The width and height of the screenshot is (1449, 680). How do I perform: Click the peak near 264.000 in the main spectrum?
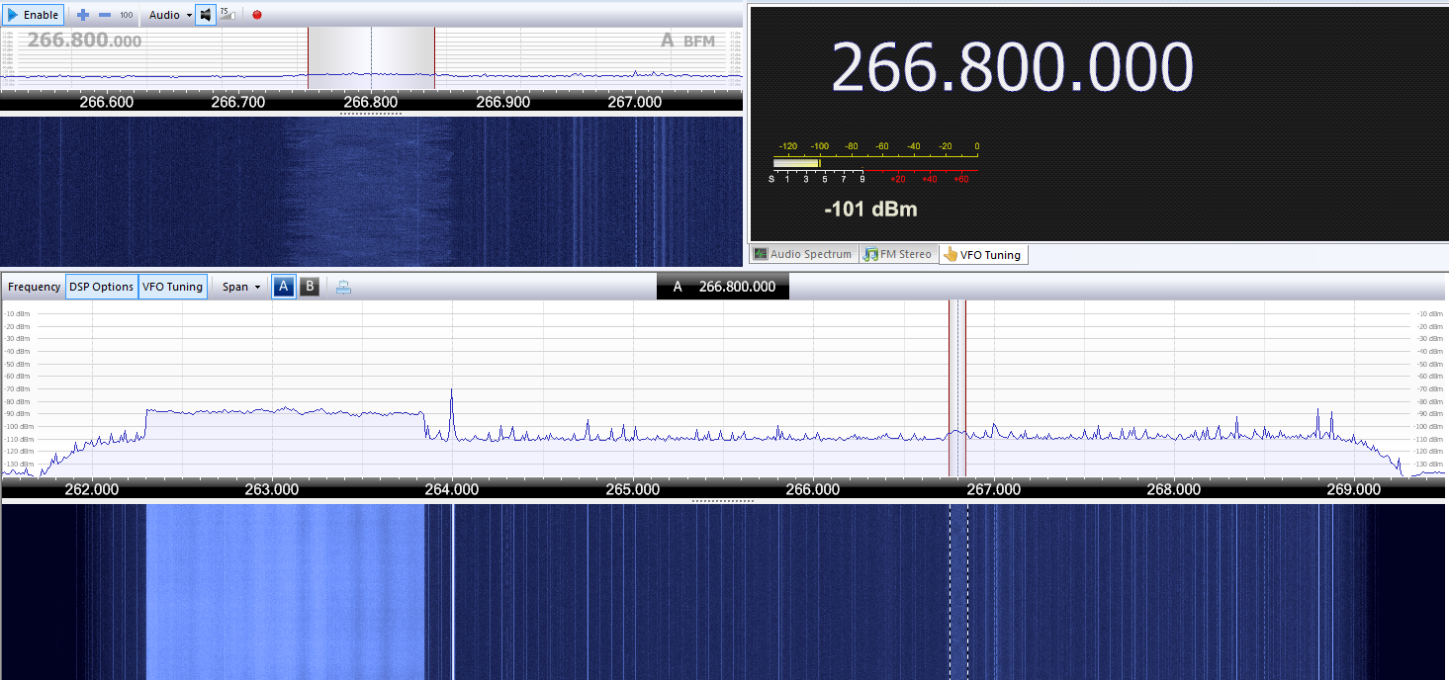(452, 413)
